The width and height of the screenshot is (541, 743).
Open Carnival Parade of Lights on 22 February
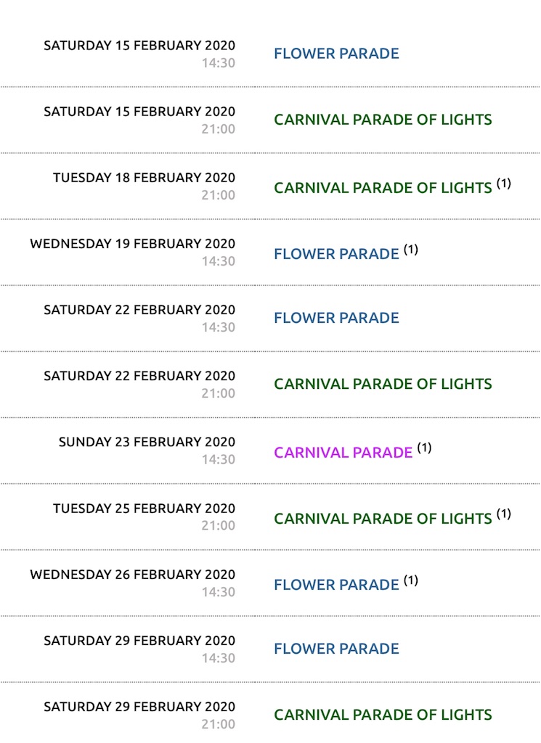[x=383, y=384]
